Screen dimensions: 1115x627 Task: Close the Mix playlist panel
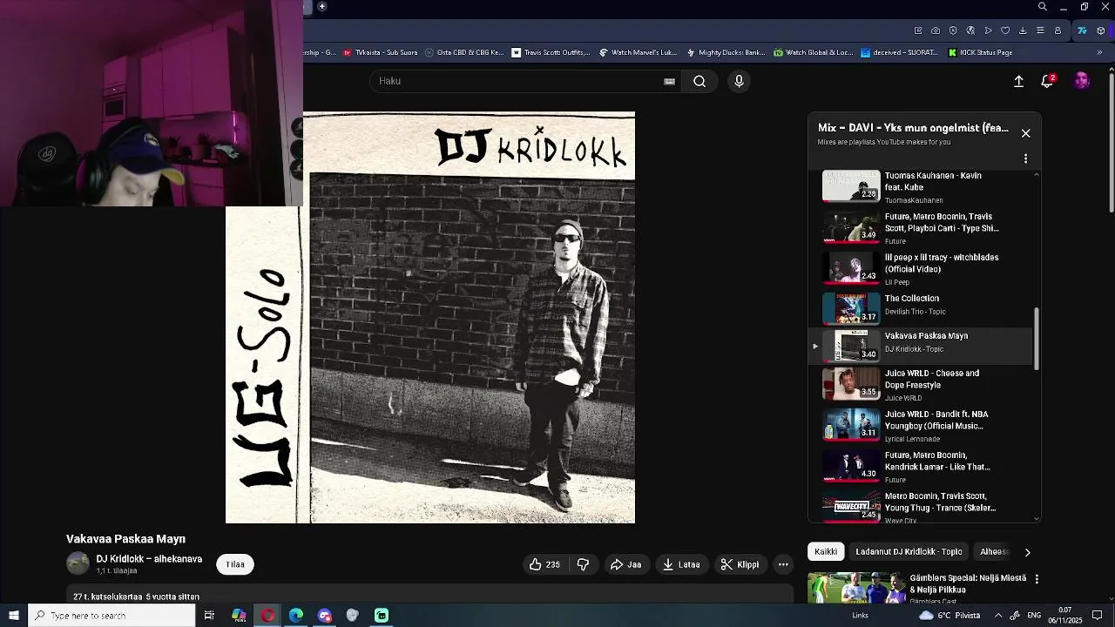(1025, 133)
